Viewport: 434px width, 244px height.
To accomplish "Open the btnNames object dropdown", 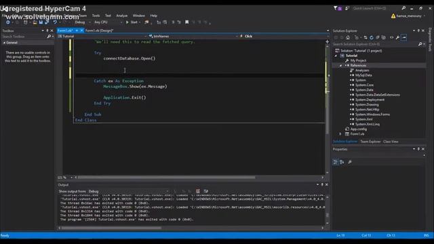I will [x=193, y=36].
